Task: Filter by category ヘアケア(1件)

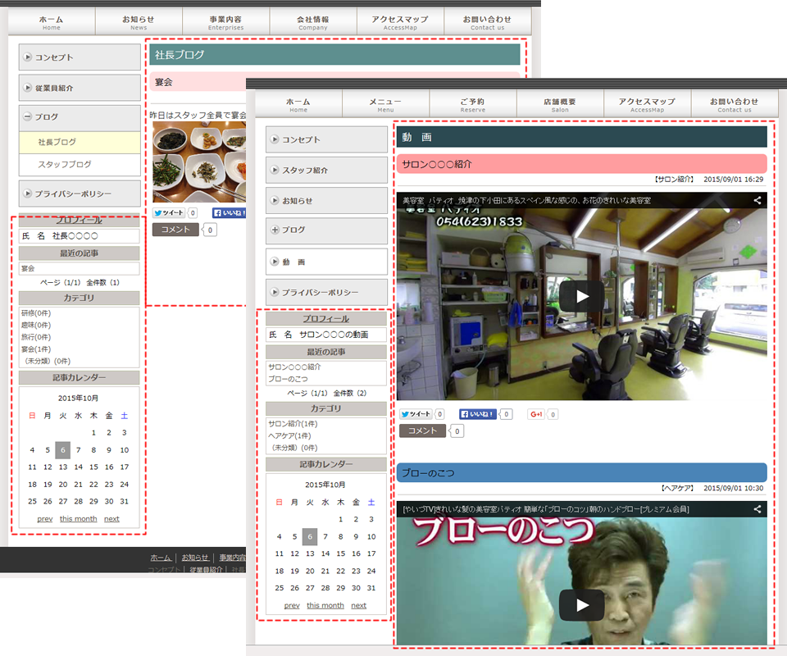Action: click(289, 435)
